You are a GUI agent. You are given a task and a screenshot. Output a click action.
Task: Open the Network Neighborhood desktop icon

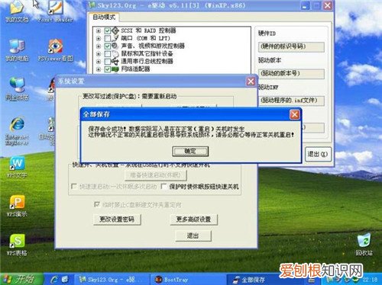click(x=17, y=88)
